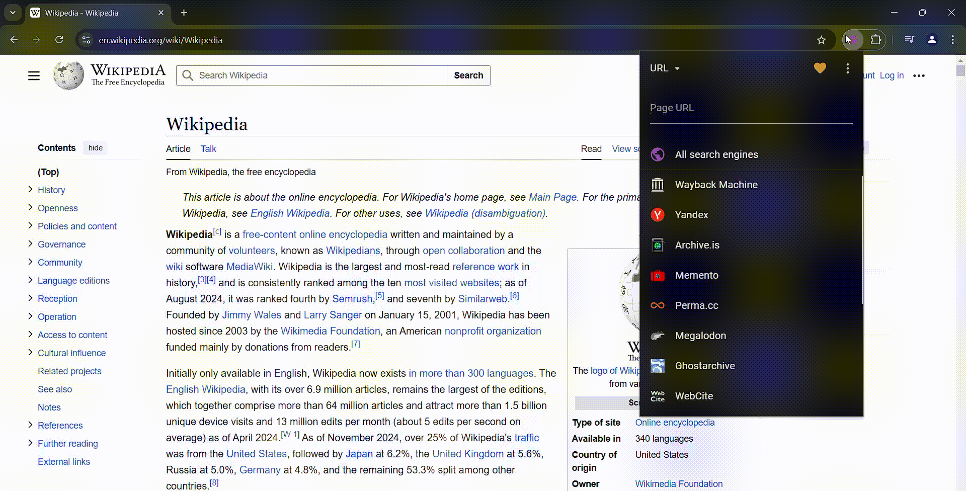
Task: Open Wikipedia main hamburger menu
Action: pyautogui.click(x=34, y=75)
